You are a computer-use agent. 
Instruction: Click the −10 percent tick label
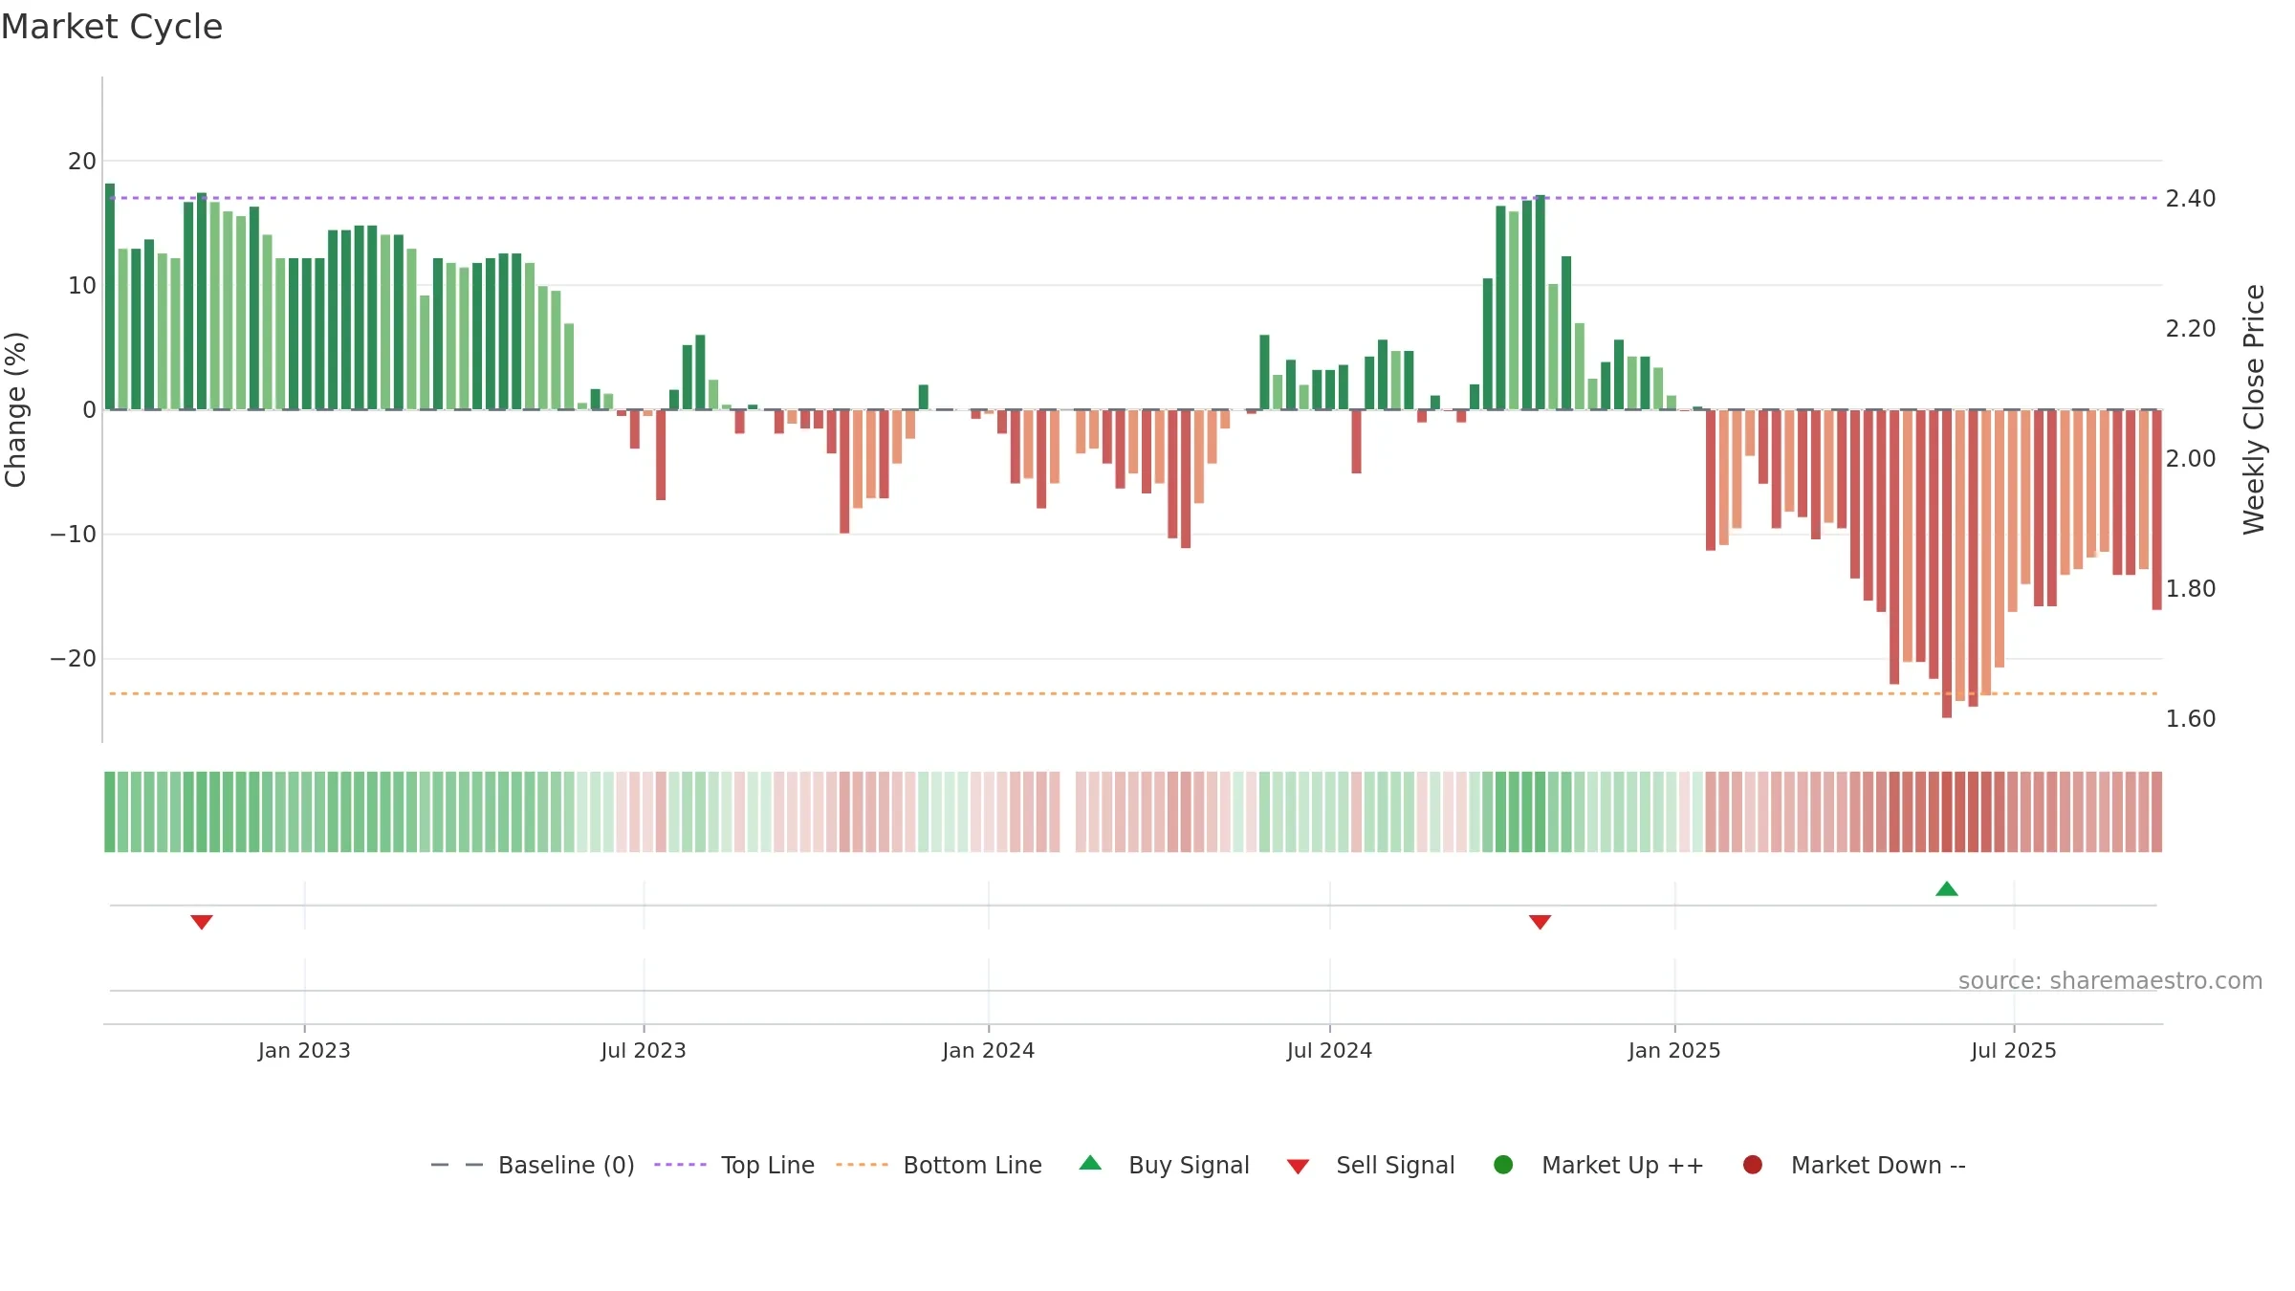click(74, 535)
